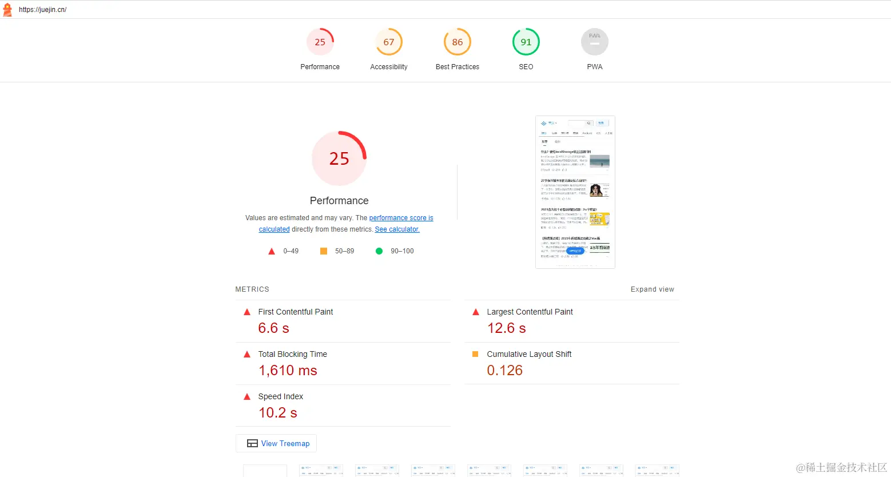The image size is (891, 477).
Task: Select the 10.2 s value text
Action: pyautogui.click(x=278, y=413)
